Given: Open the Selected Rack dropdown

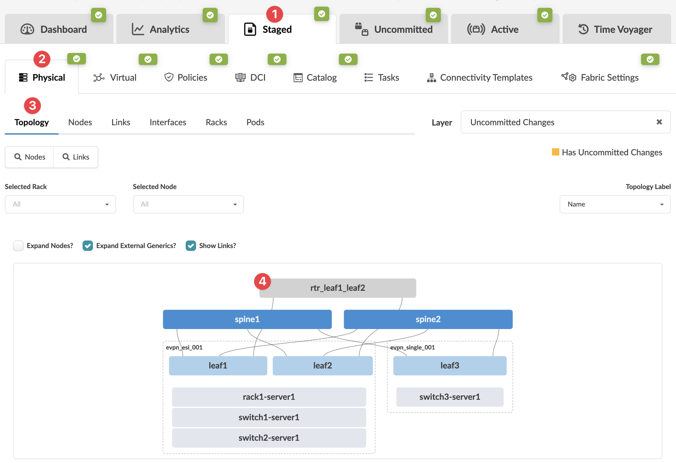Looking at the screenshot, I should [x=60, y=204].
